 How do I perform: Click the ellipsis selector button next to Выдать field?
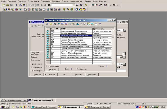coord(120,57)
